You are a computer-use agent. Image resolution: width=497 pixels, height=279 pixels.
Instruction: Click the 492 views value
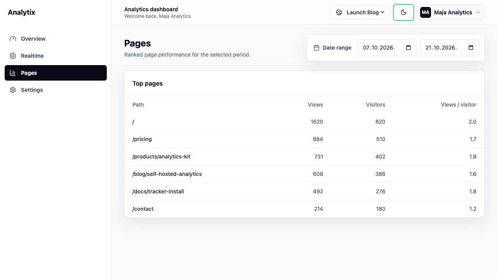click(x=318, y=191)
